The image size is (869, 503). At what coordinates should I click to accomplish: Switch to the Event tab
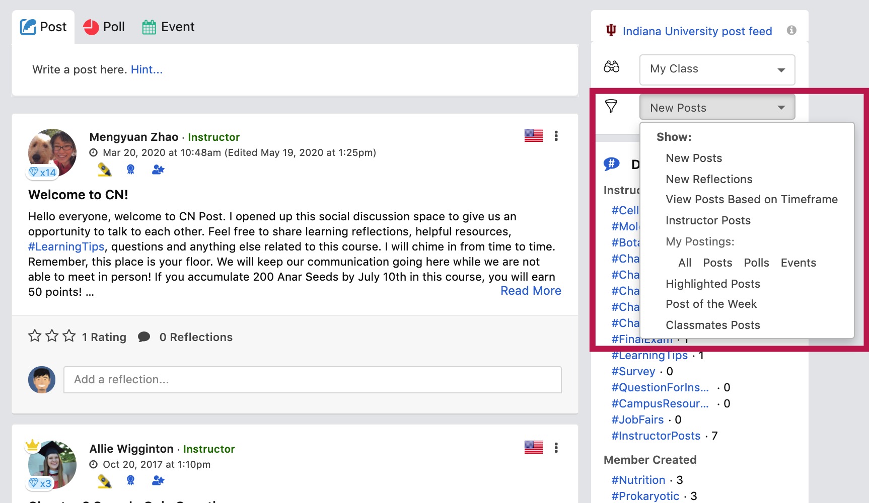[x=168, y=27]
